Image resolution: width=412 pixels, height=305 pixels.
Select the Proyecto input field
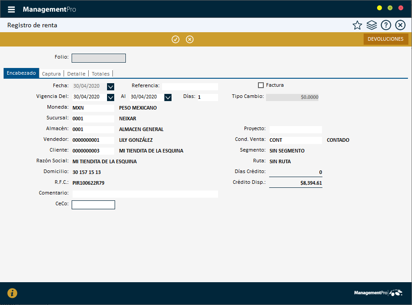pyautogui.click(x=296, y=130)
